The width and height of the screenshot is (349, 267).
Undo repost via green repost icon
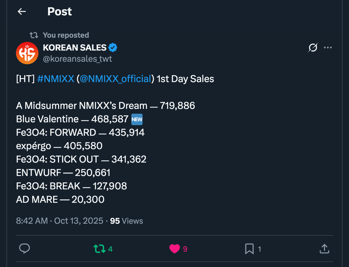99,249
